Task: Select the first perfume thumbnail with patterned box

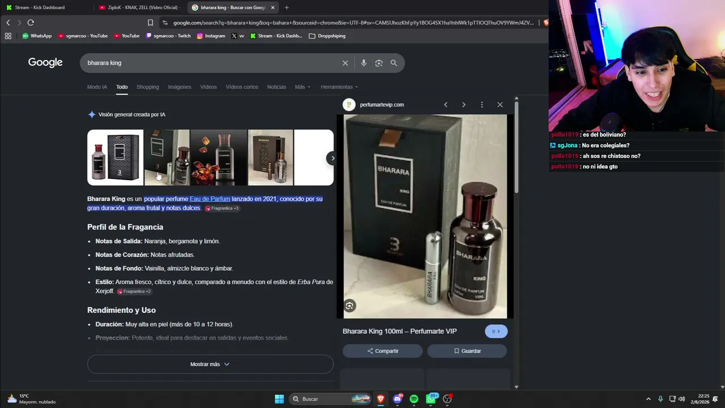Action: click(116, 158)
